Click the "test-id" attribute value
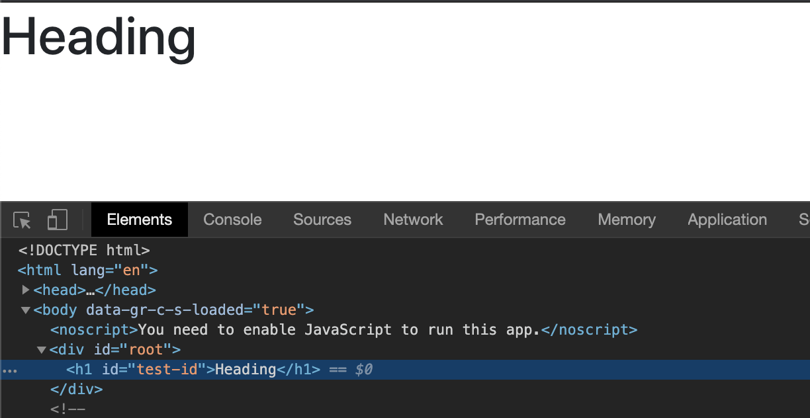The width and height of the screenshot is (810, 418). click(x=167, y=369)
